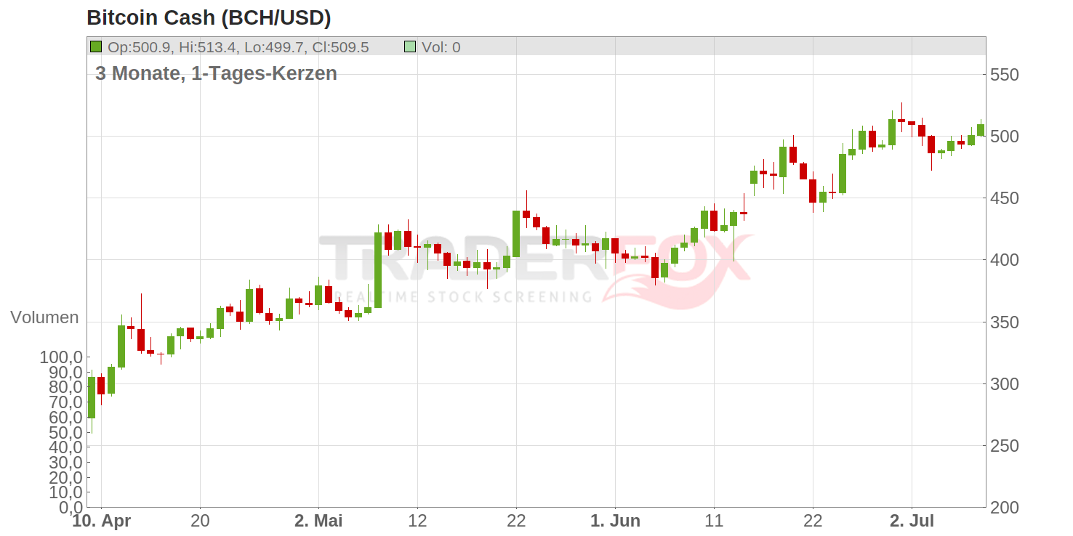
Task: Click the "1. Jun" date label
Action: point(615,521)
